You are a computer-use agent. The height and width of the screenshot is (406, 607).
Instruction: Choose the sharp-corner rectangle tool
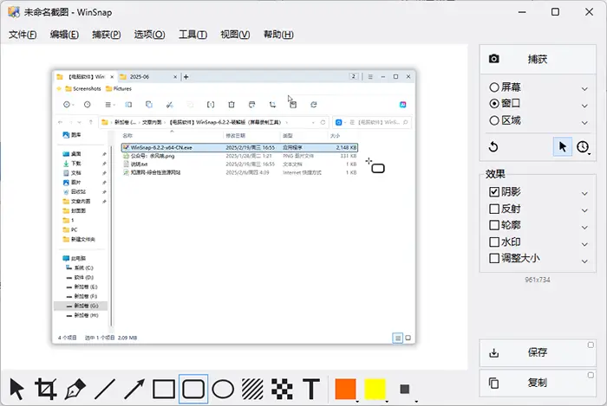164,389
